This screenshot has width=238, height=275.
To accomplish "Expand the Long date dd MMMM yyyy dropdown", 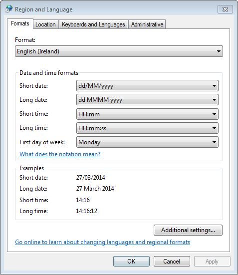I will [x=147, y=100].
